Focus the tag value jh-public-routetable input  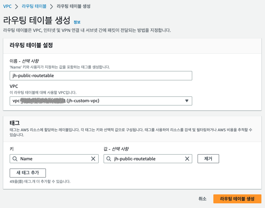148,159
